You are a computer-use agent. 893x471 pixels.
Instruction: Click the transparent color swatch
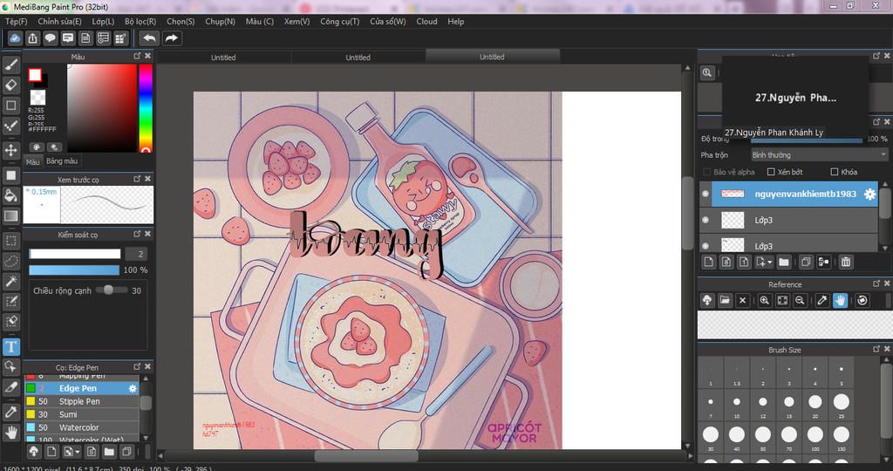pyautogui.click(x=37, y=98)
